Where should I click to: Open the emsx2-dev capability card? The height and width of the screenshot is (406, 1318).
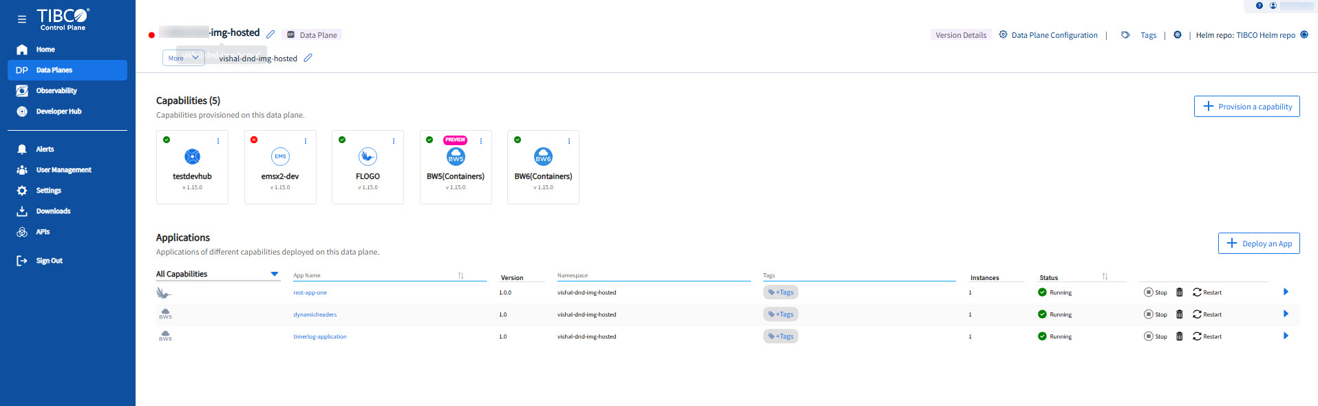(280, 167)
